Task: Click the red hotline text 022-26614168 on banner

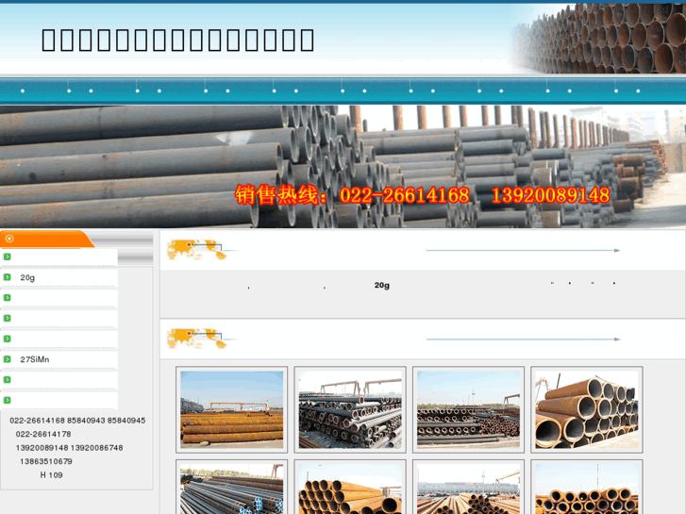Action: tap(404, 195)
